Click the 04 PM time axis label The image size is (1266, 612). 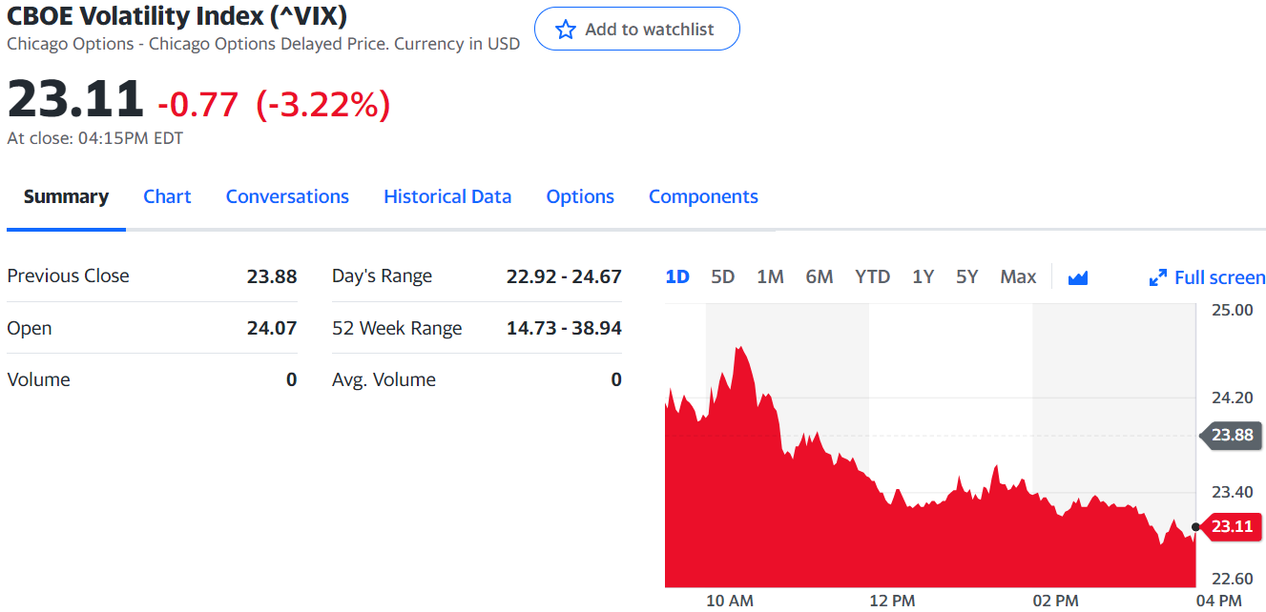pos(1218,601)
